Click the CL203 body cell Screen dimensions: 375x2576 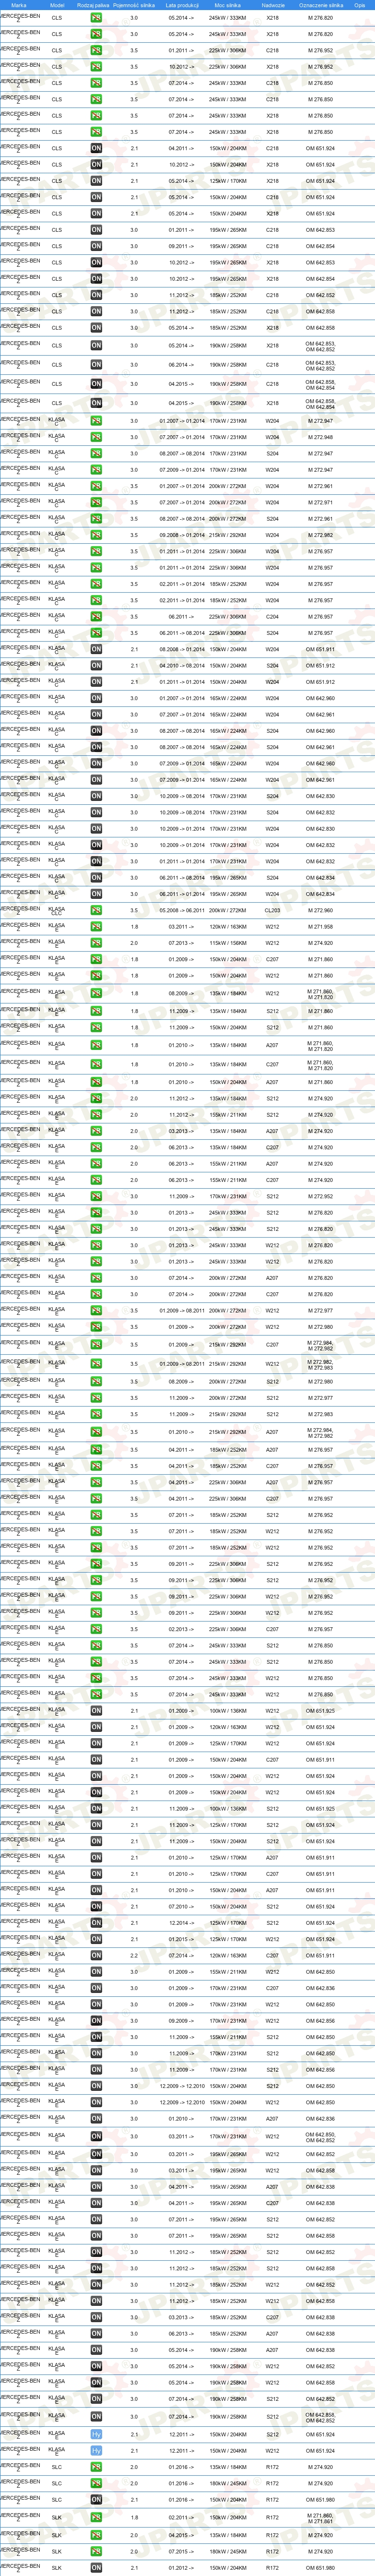(x=273, y=911)
